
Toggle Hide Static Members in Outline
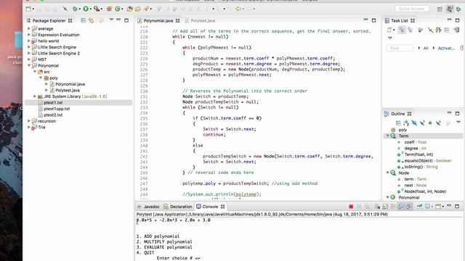pyautogui.click(x=422, y=123)
